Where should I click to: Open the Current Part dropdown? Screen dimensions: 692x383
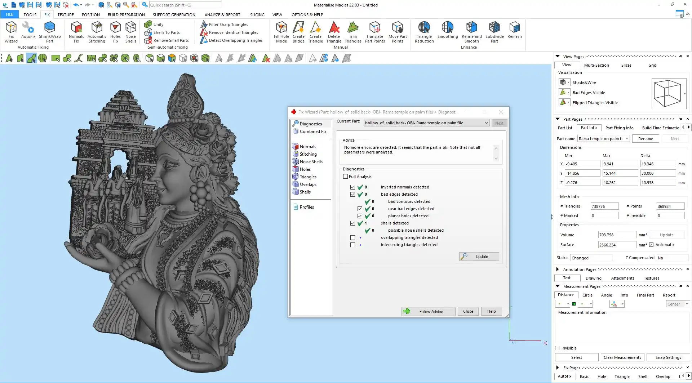coord(486,123)
